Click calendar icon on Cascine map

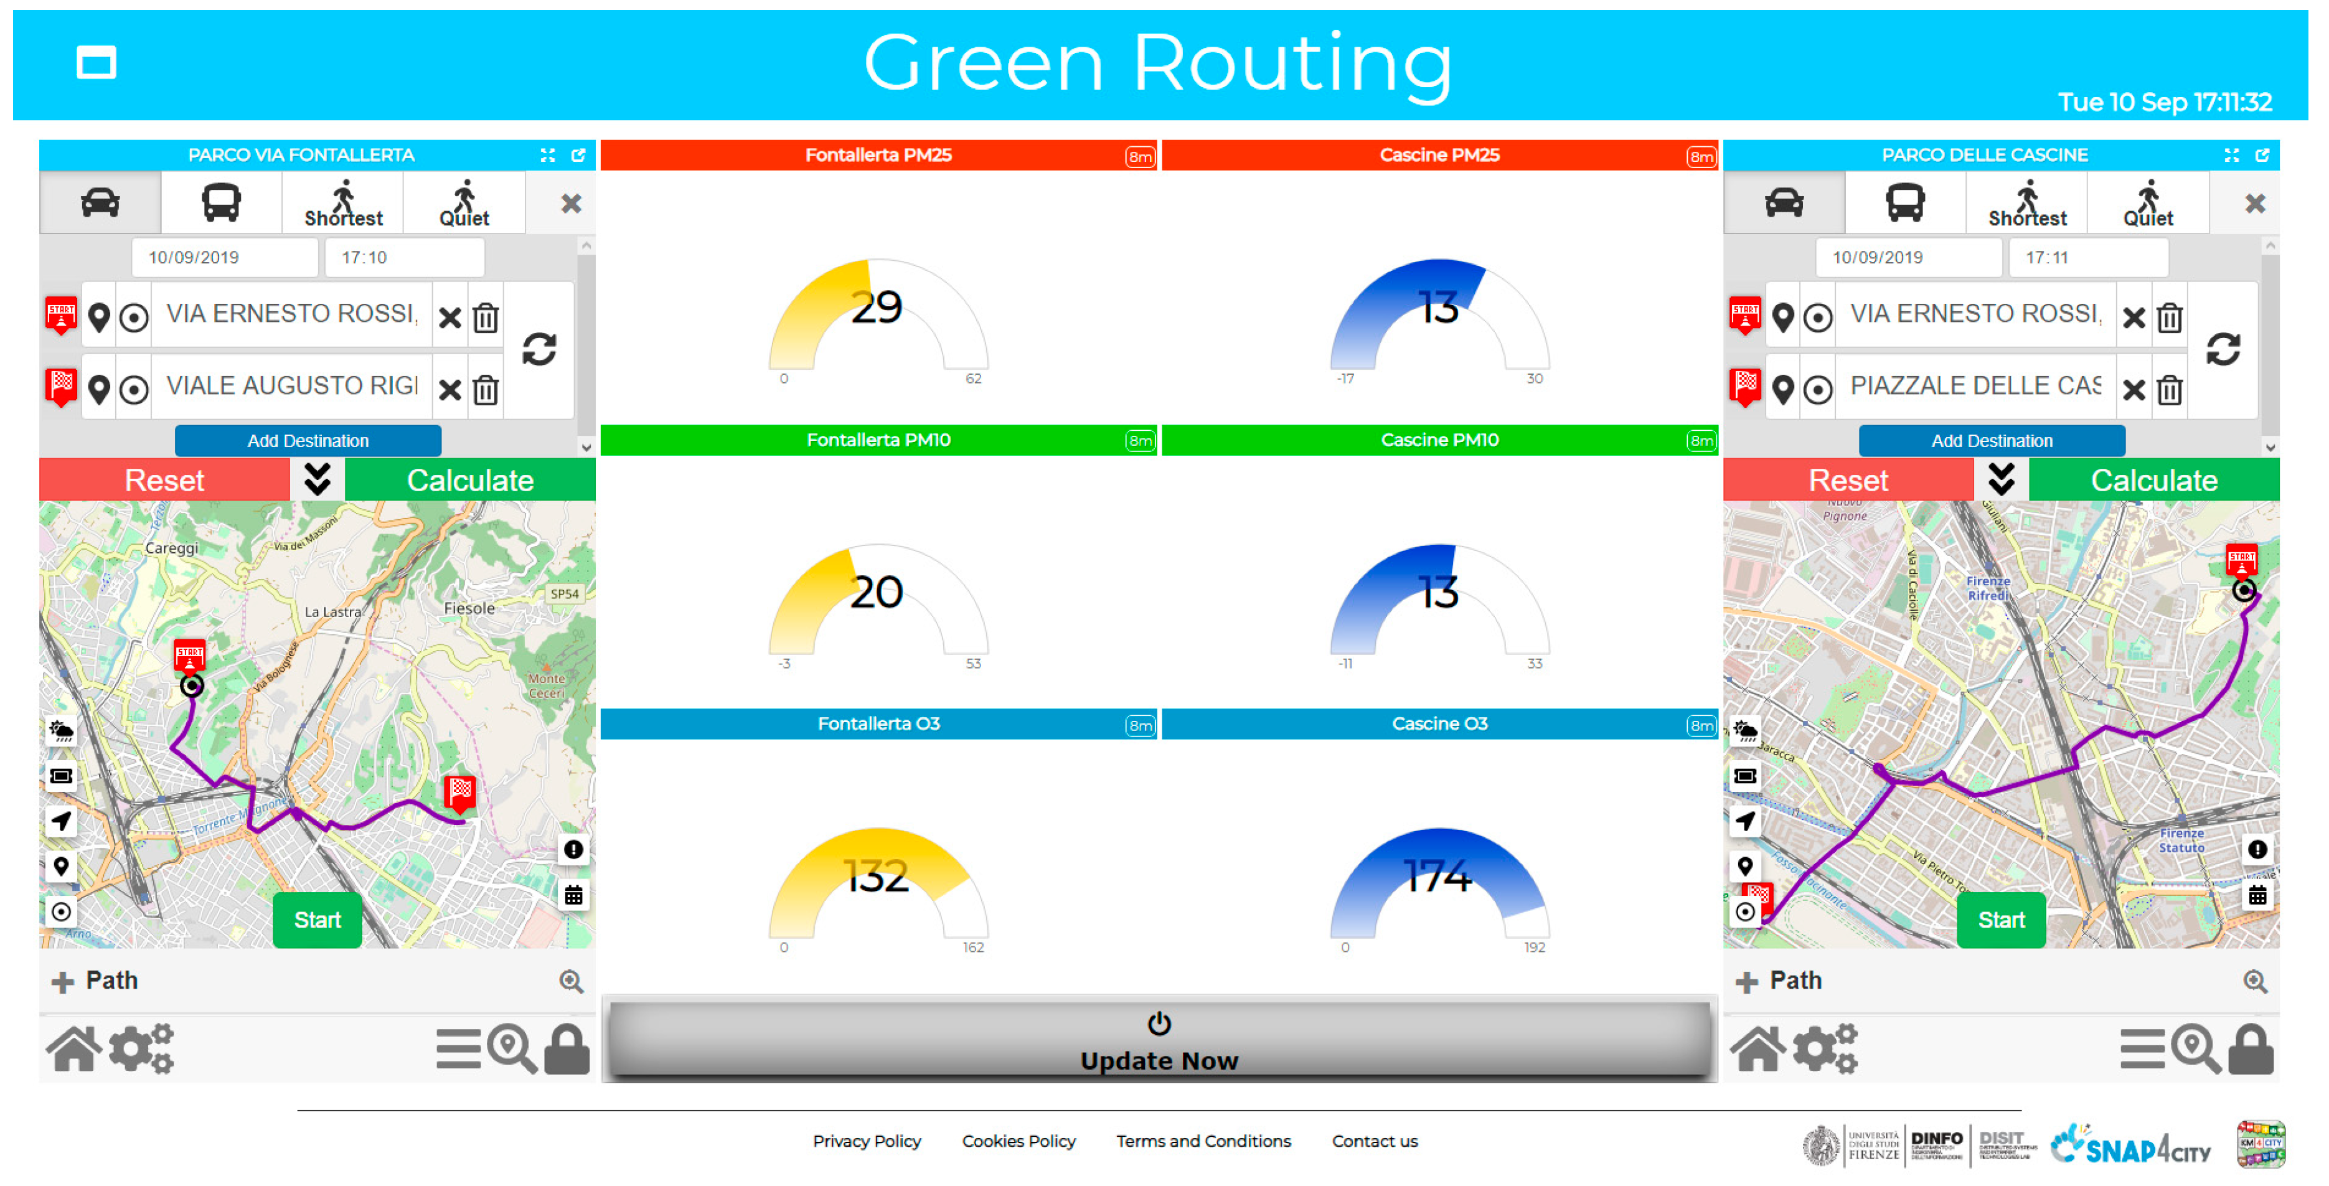click(2257, 896)
